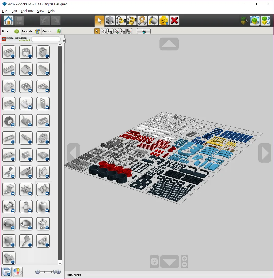Rotate camera view right
The width and height of the screenshot is (274, 279).
(x=264, y=153)
